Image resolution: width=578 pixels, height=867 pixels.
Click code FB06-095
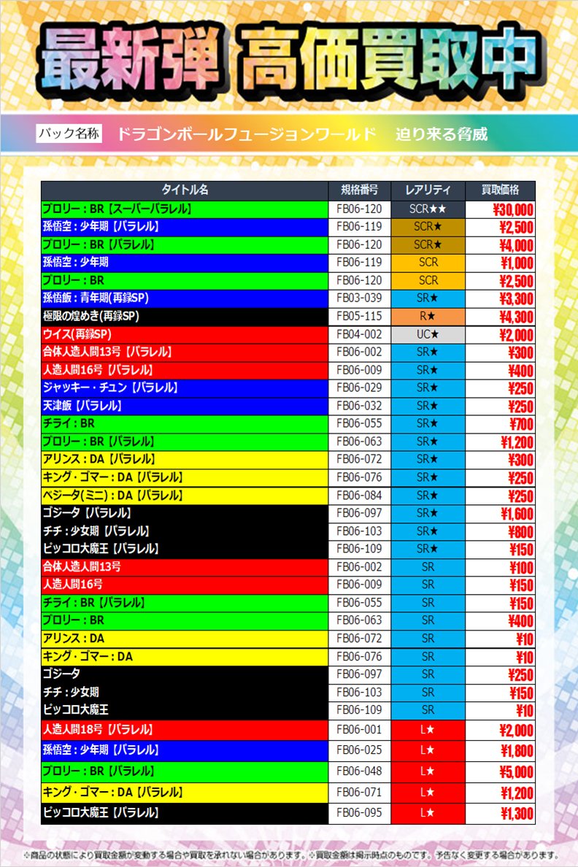[360, 813]
